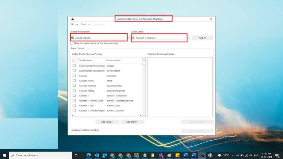Check the (Deprecated) Process Stage field
The height and width of the screenshot is (159, 283).
click(74, 66)
